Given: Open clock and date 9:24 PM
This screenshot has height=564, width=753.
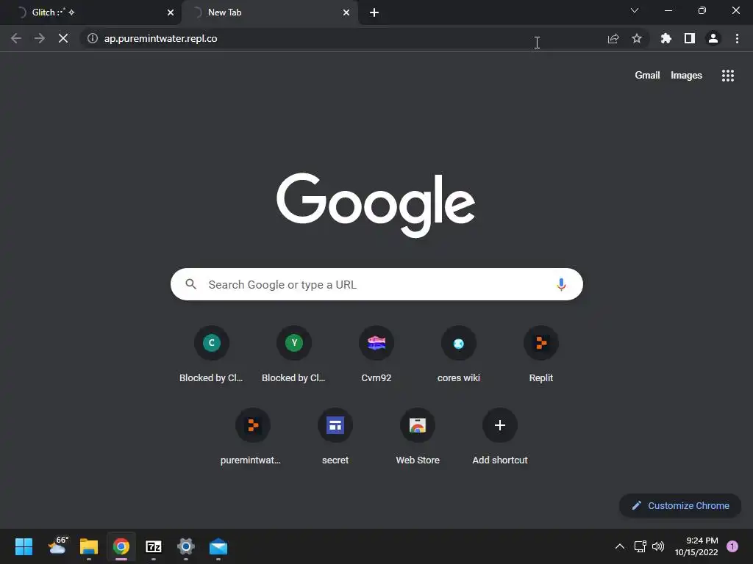Looking at the screenshot, I should pos(696,546).
